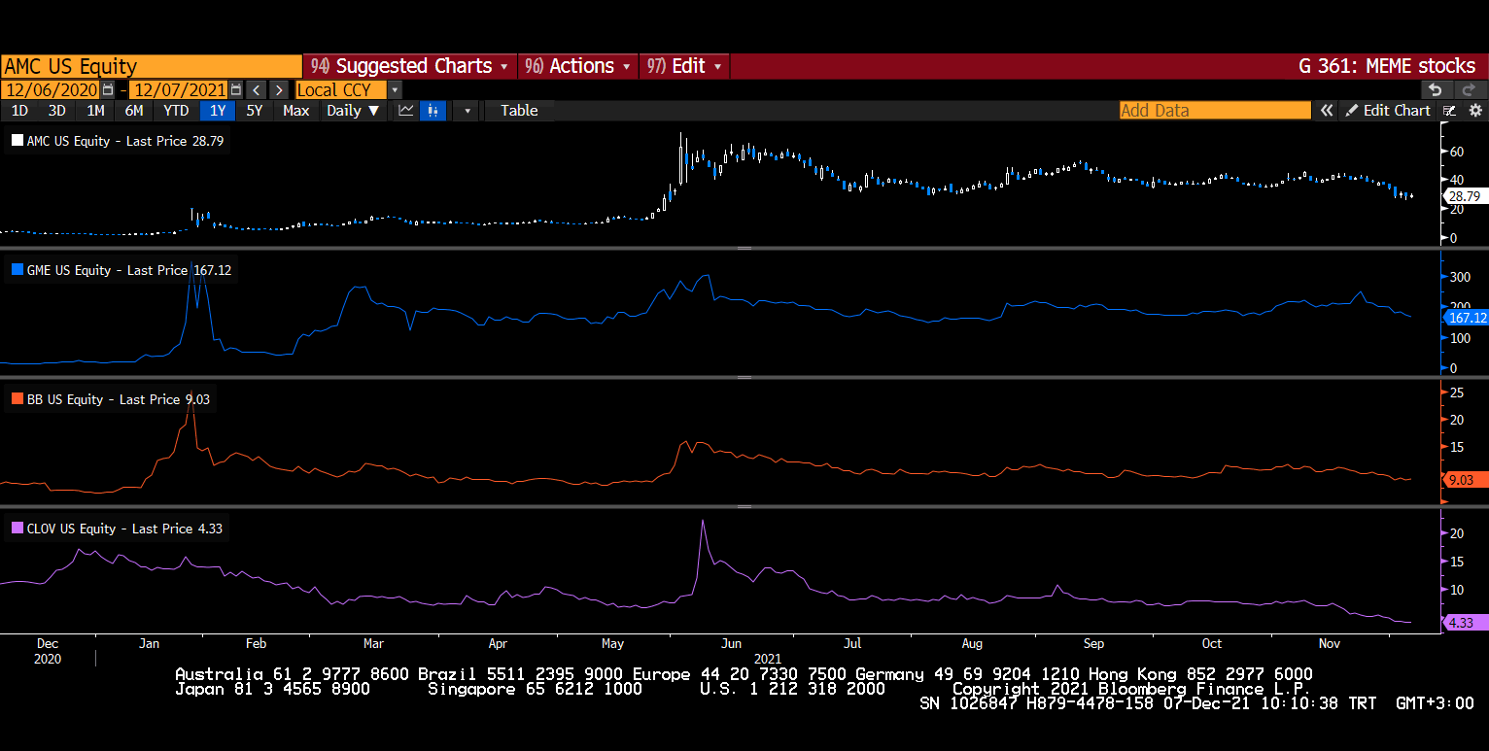The height and width of the screenshot is (751, 1489).
Task: Shift date range backward with left arrow
Action: [257, 89]
